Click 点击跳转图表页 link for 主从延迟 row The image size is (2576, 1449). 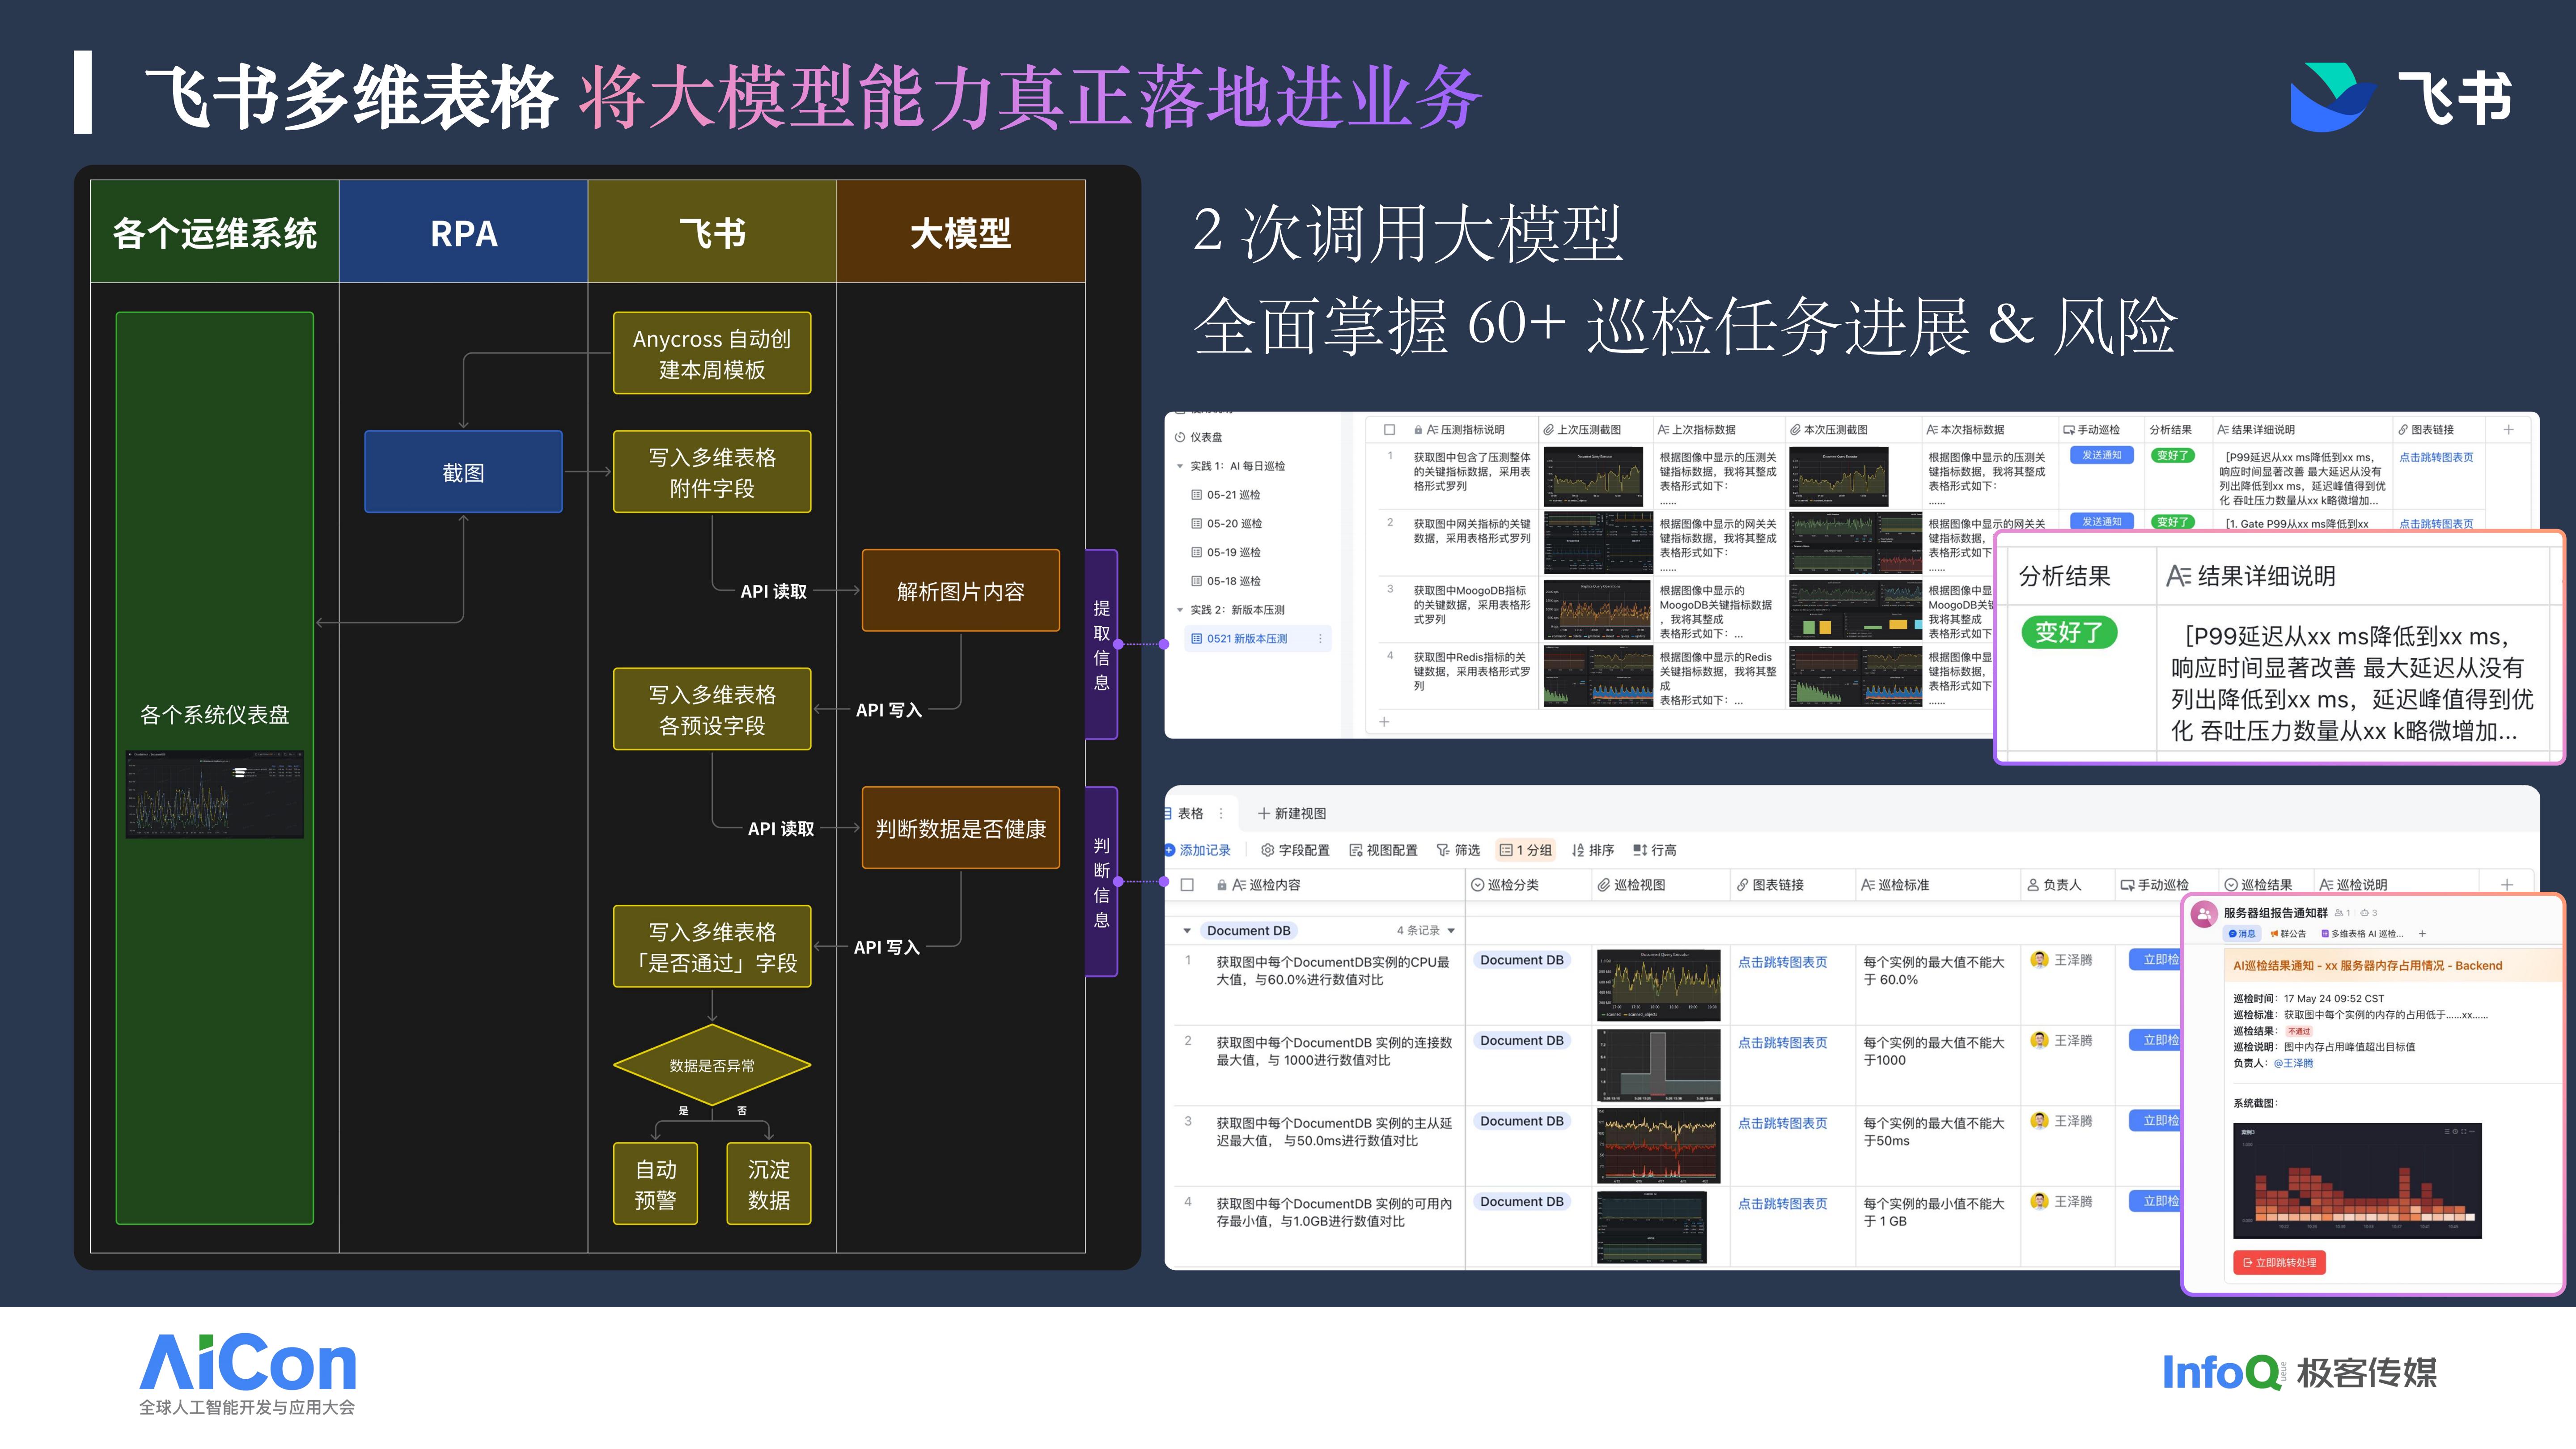(1782, 1124)
